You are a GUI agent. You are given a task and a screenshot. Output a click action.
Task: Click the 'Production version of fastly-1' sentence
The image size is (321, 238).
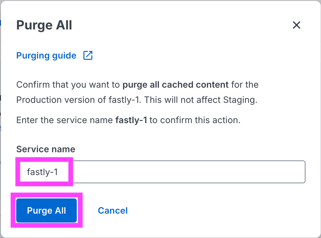click(x=79, y=100)
